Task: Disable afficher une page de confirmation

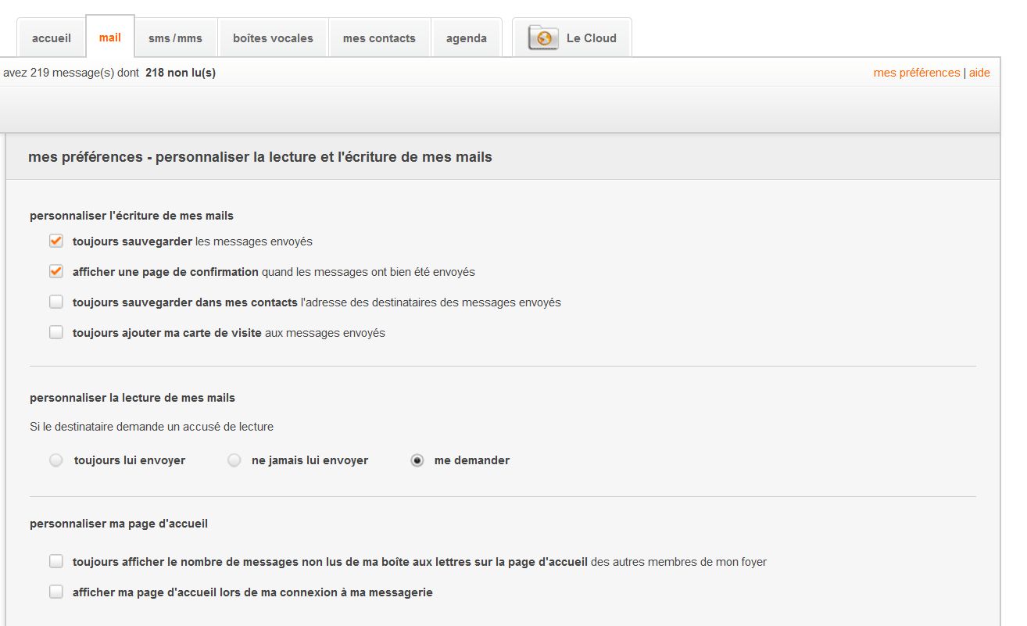Action: tap(56, 272)
